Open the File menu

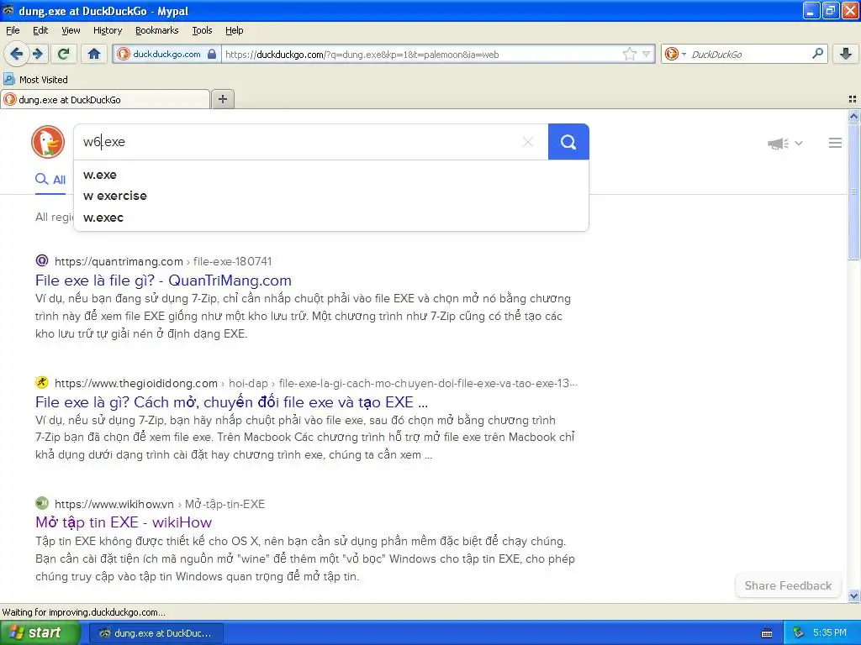point(13,31)
